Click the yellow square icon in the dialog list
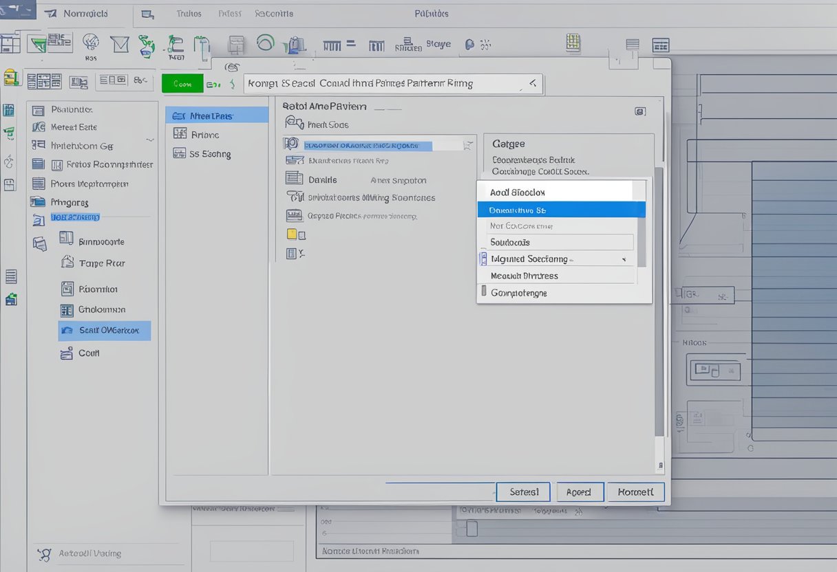This screenshot has height=572, width=837. 291,234
